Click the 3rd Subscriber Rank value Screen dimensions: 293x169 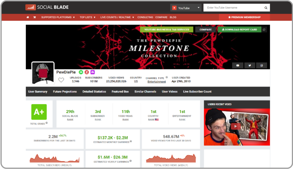coord(98,112)
